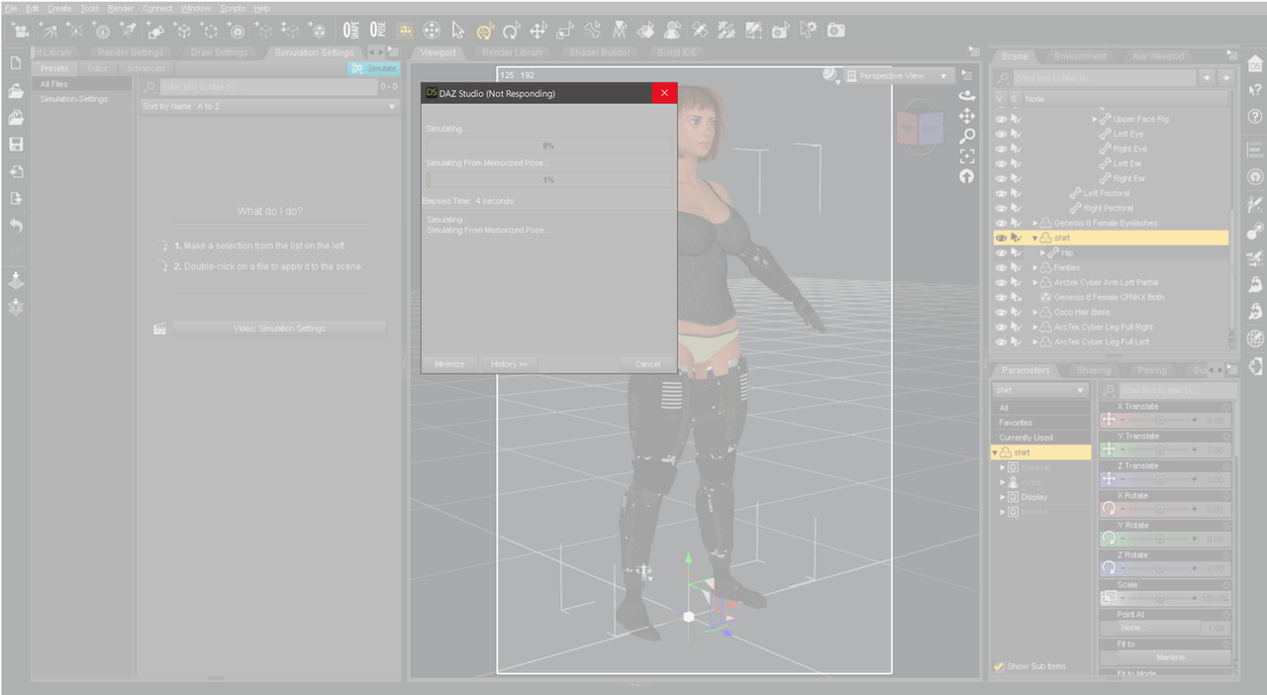The width and height of the screenshot is (1267, 695).
Task: Switch to the Posing tab
Action: (1152, 370)
